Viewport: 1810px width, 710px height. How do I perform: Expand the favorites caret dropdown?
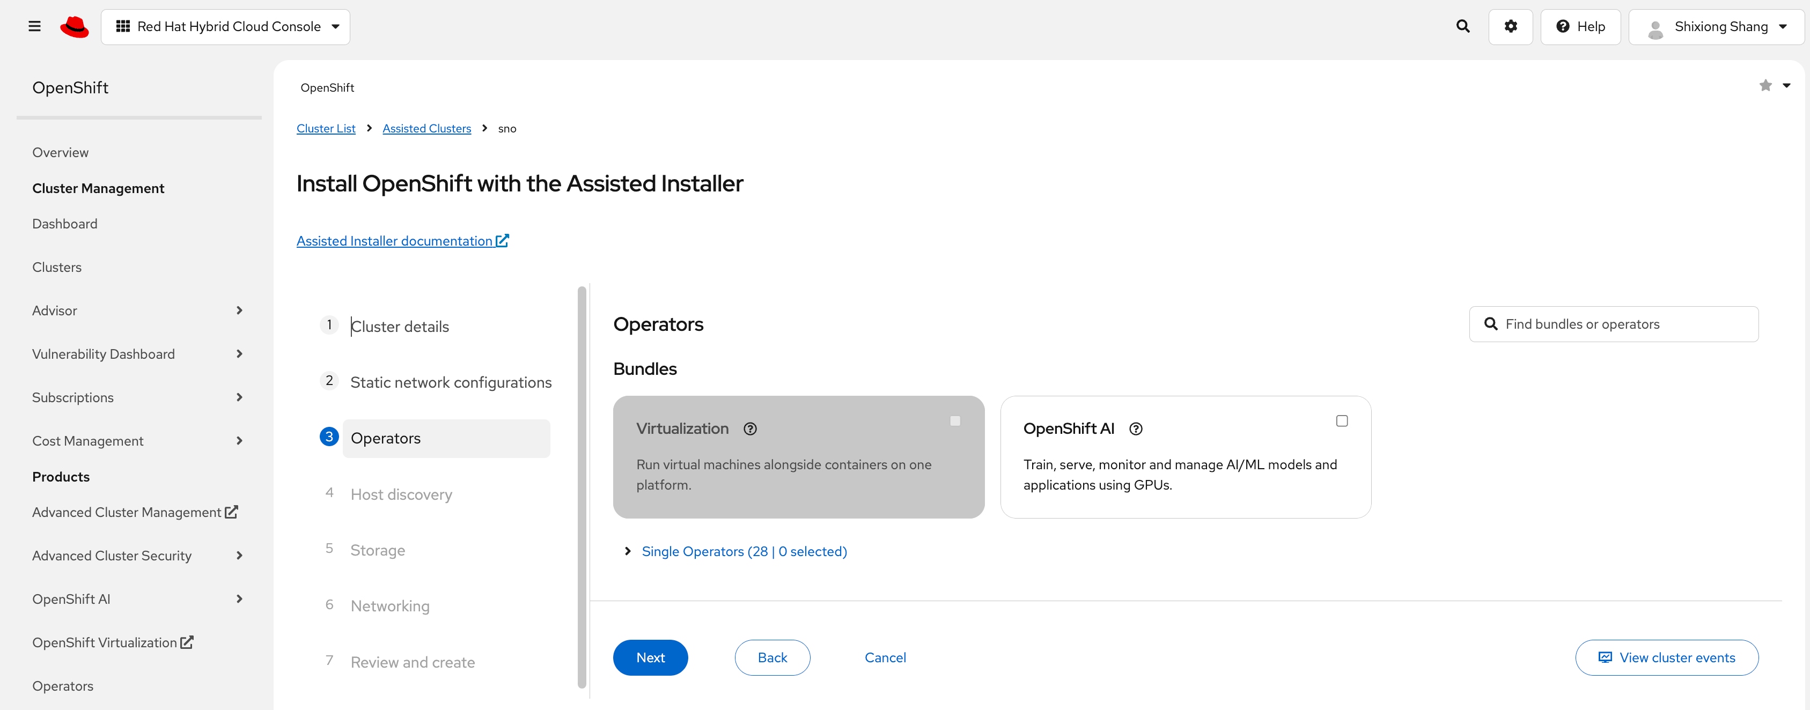click(x=1787, y=86)
